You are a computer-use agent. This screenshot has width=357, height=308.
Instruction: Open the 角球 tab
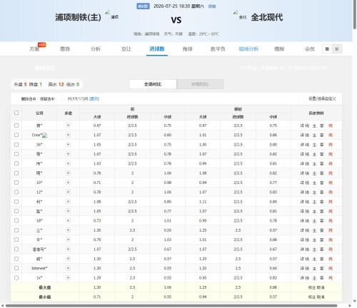(187, 49)
